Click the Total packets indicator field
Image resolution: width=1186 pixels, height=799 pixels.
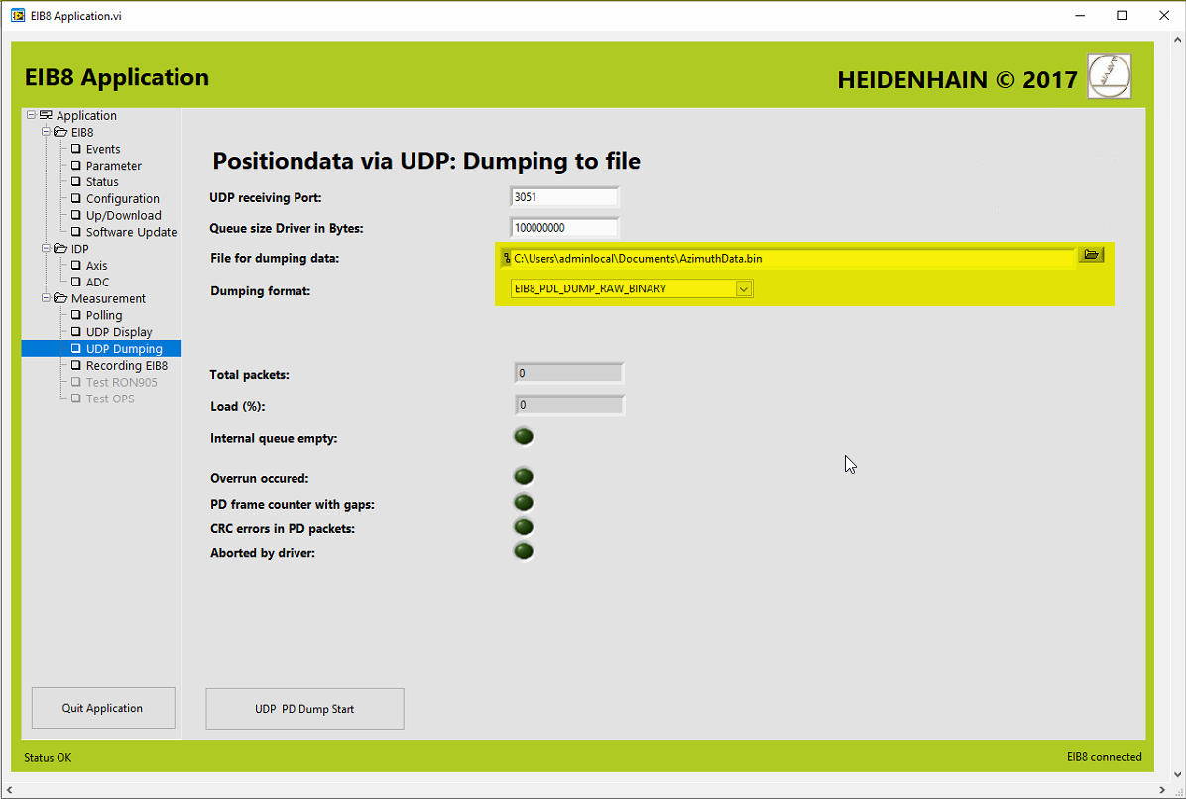[x=569, y=373]
